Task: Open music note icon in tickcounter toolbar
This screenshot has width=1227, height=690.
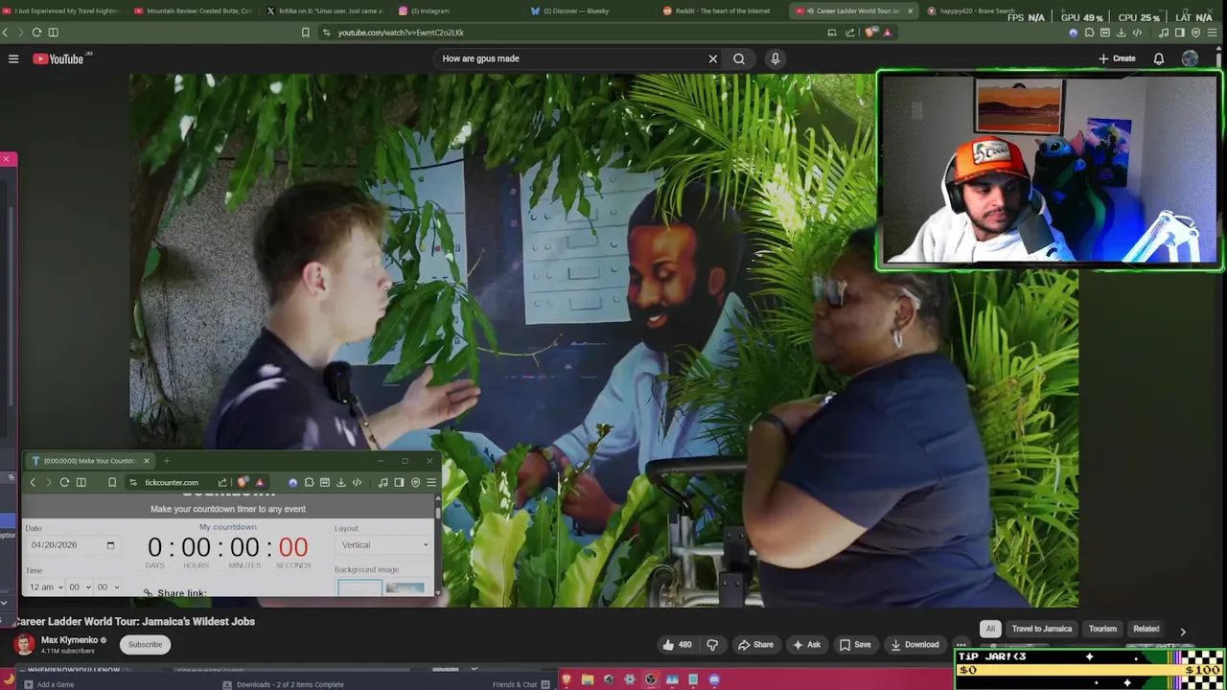Action: (x=382, y=482)
